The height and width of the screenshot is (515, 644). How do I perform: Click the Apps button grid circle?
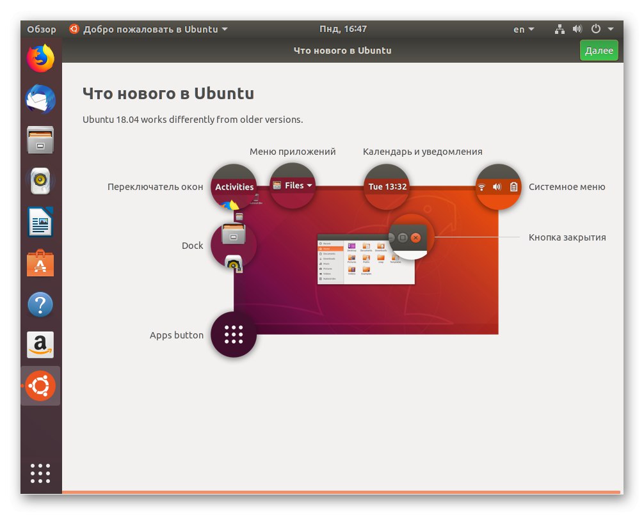click(x=234, y=335)
